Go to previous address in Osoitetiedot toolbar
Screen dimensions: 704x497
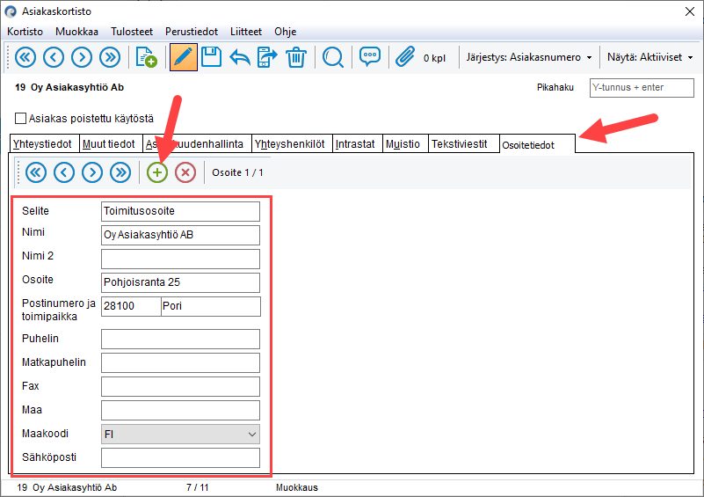pos(64,172)
